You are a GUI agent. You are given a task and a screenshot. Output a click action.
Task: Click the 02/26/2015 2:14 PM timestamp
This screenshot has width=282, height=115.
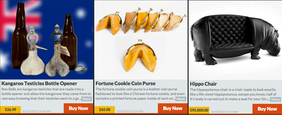click(x=130, y=111)
